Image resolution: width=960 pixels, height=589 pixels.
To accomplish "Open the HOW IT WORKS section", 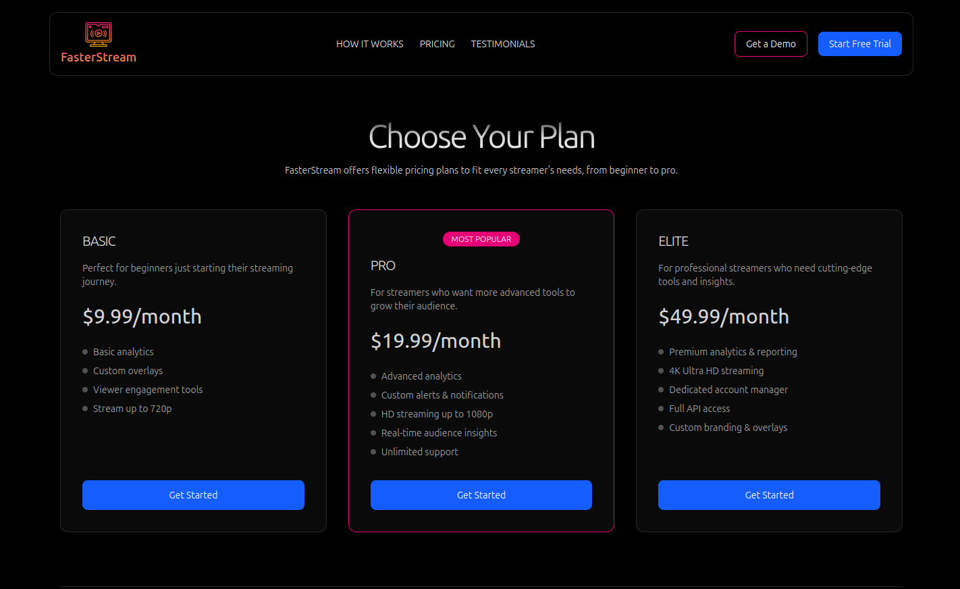I will (x=369, y=43).
